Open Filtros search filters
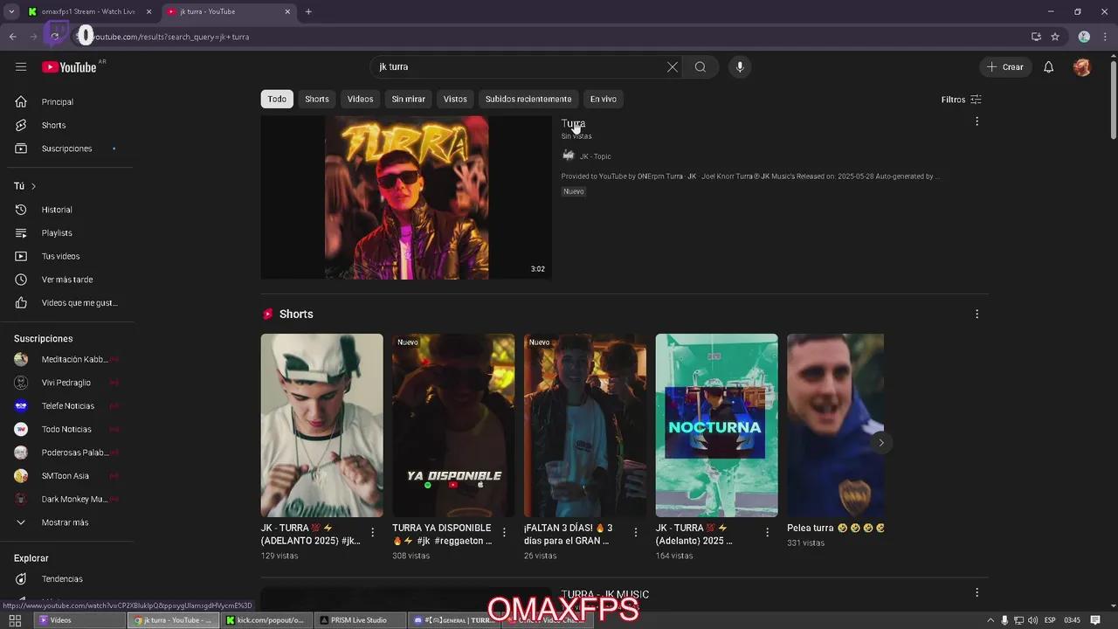Image resolution: width=1118 pixels, height=629 pixels. [961, 100]
